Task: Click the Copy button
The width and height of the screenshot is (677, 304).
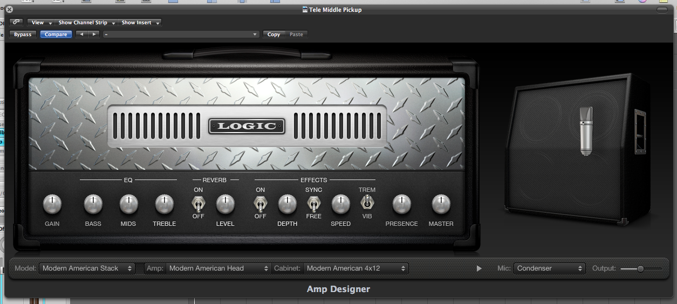Action: pyautogui.click(x=274, y=34)
